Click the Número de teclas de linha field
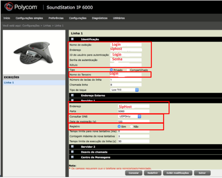Viewport: 222px width, 178px height. pyautogui.click(x=126, y=80)
